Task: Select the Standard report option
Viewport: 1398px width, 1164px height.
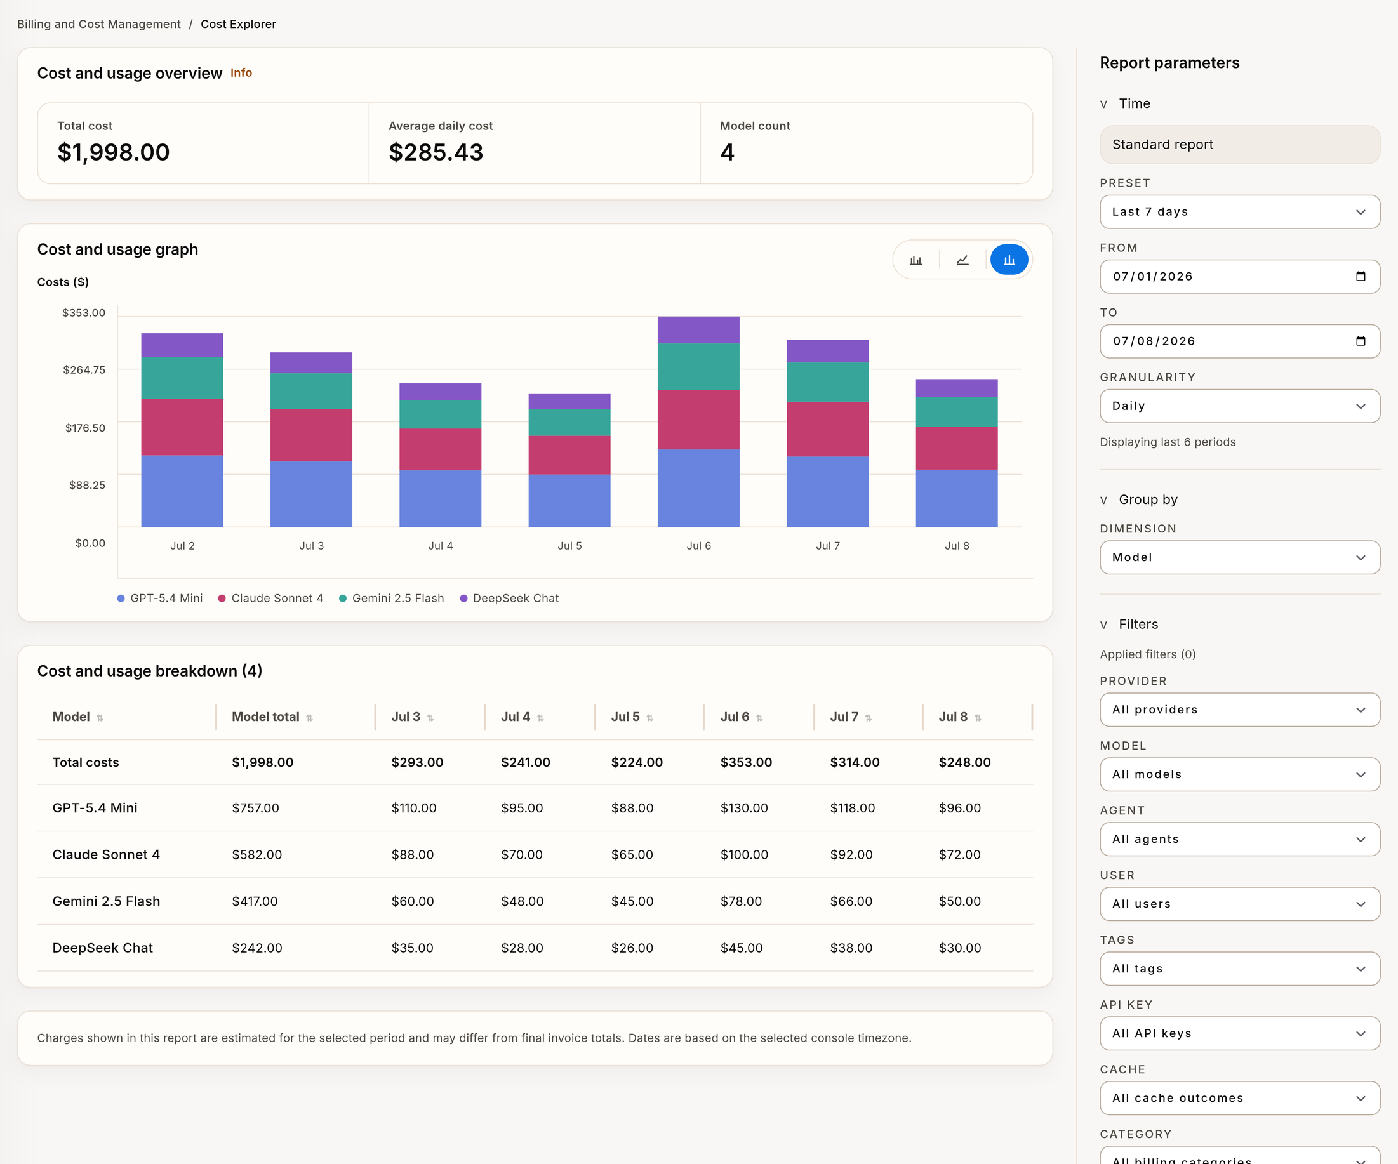Action: pyautogui.click(x=1239, y=145)
